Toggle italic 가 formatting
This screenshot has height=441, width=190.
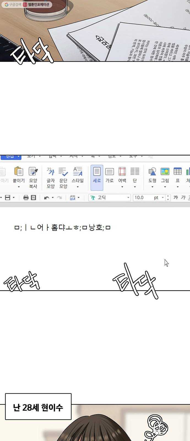pyautogui.click(x=183, y=198)
